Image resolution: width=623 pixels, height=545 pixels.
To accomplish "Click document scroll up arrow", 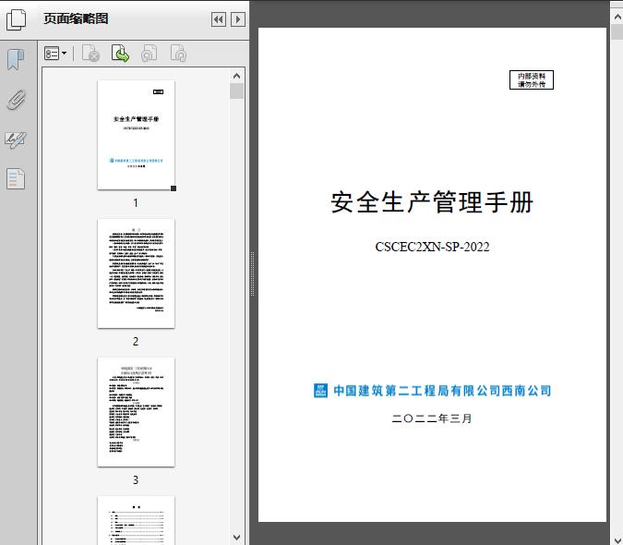I will click(617, 17).
